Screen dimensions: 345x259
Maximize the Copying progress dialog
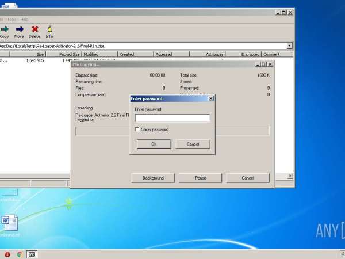(263, 64)
